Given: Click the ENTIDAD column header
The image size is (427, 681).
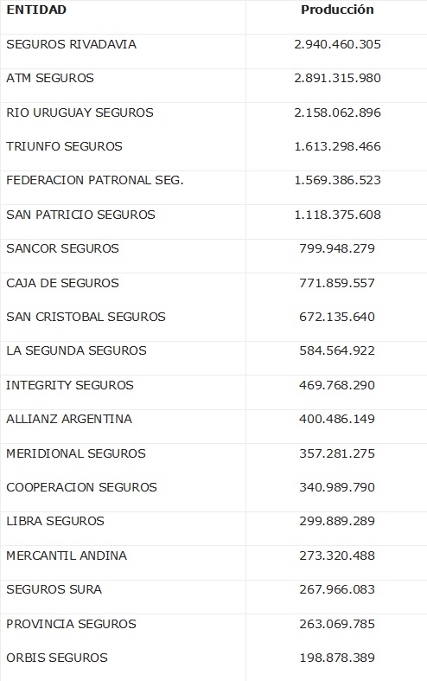Looking at the screenshot, I should (x=36, y=10).
